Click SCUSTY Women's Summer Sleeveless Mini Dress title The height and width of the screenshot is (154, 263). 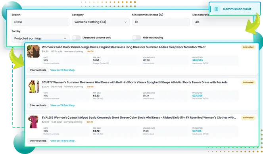click(134, 83)
